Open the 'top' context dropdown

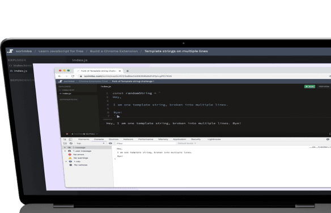coord(91,143)
